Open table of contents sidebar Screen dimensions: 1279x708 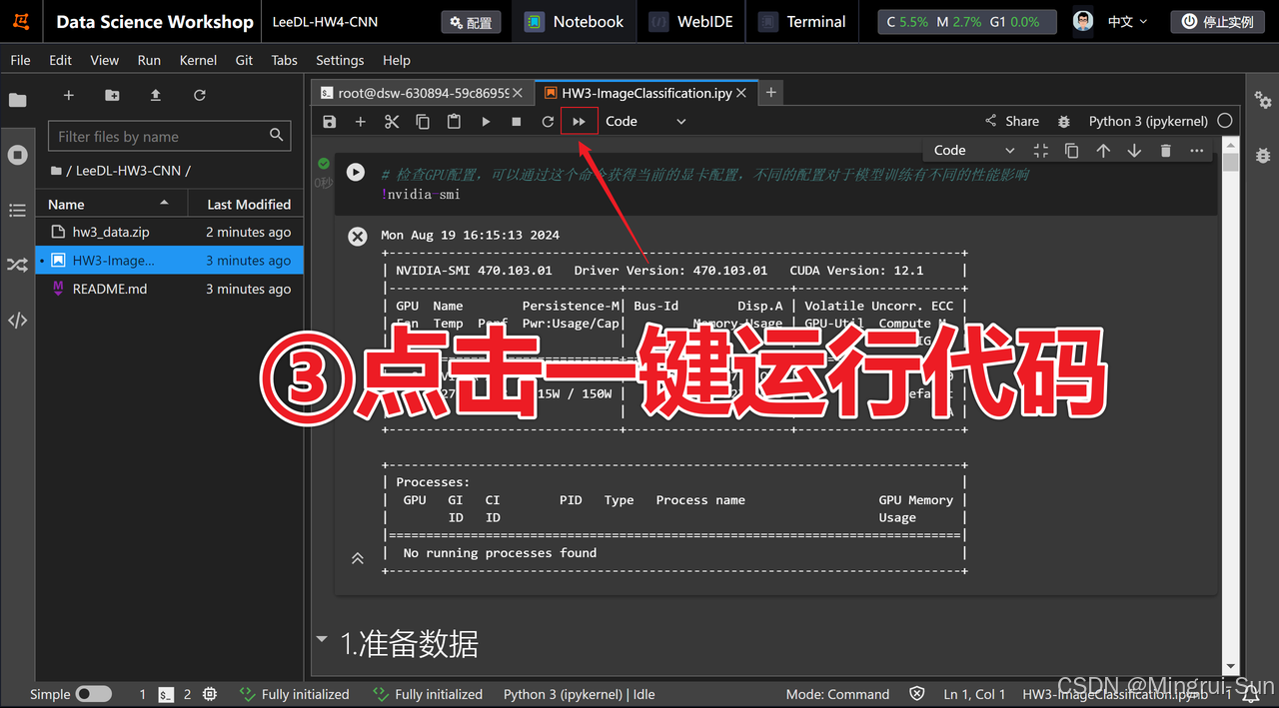point(18,210)
